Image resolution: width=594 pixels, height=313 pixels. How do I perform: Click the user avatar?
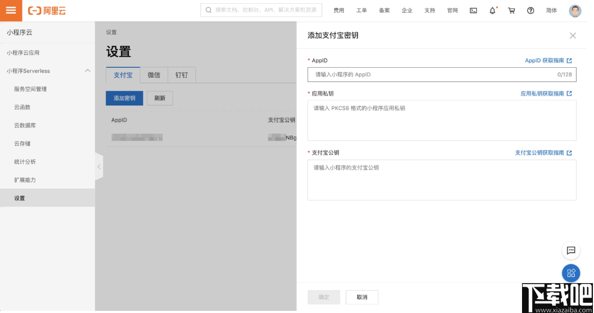click(574, 10)
